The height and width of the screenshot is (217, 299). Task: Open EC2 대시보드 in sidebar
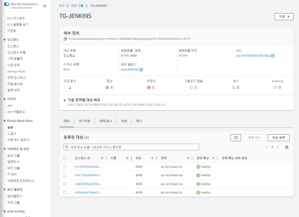click(16, 18)
